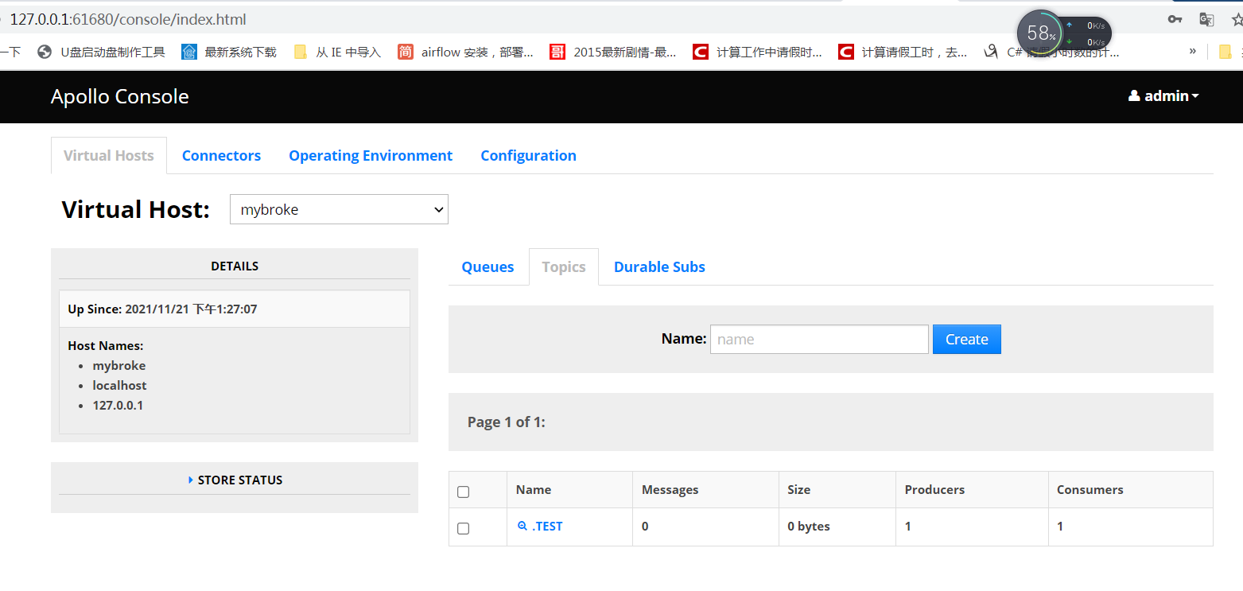Select the Topics tab
This screenshot has width=1243, height=591.
(x=564, y=266)
